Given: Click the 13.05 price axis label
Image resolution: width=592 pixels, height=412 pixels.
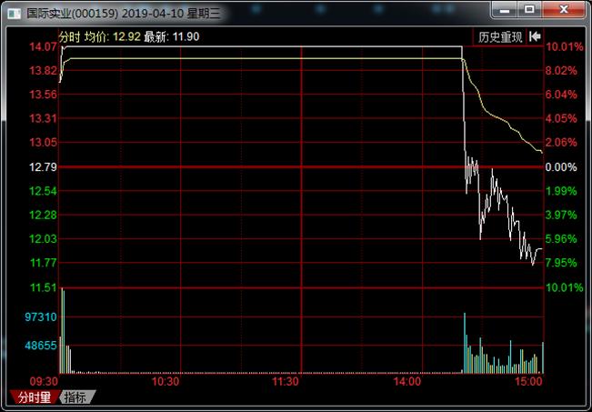Looking at the screenshot, I should [x=43, y=143].
